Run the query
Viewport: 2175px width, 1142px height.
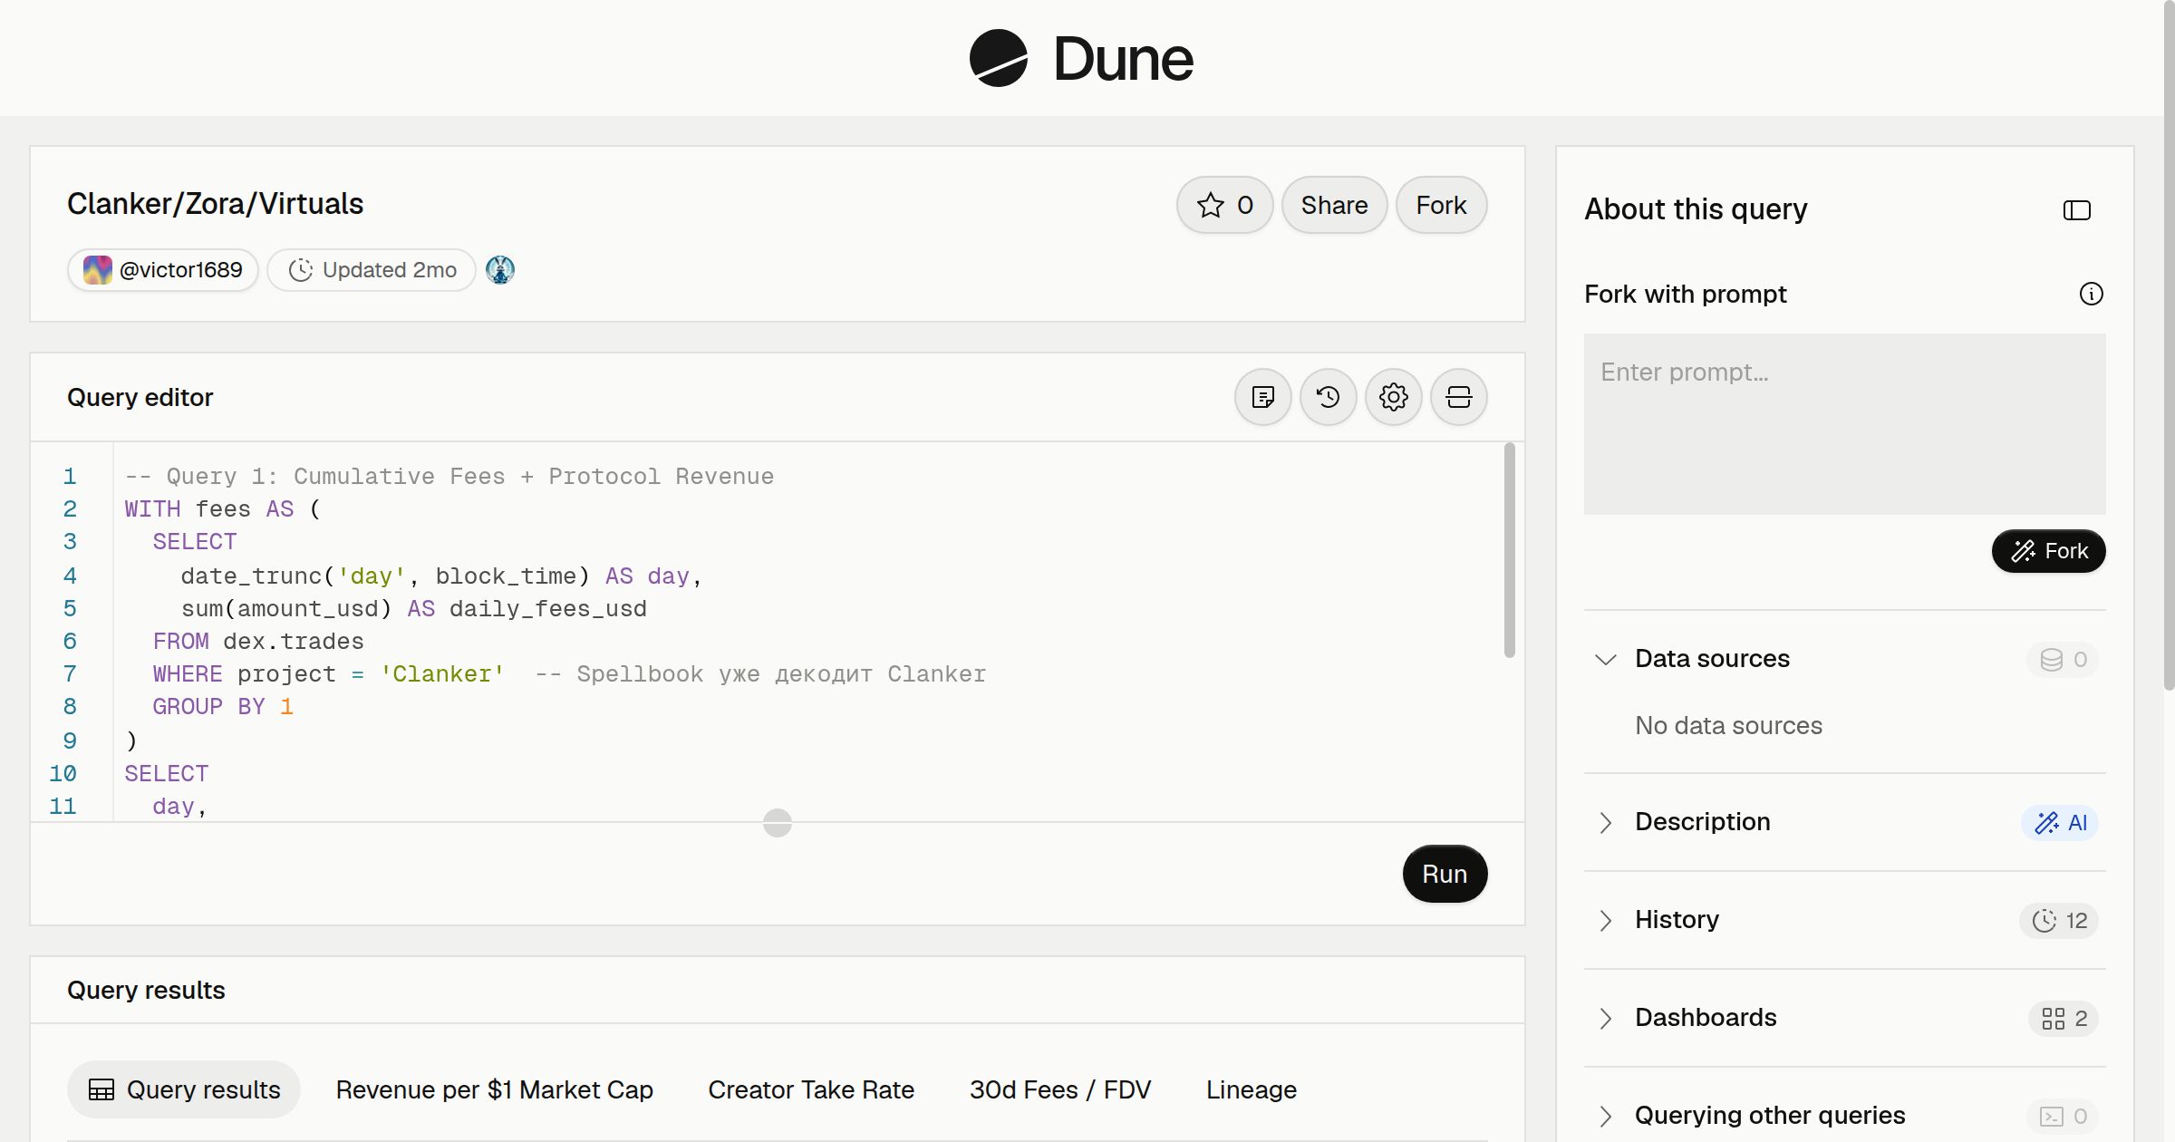click(1445, 874)
